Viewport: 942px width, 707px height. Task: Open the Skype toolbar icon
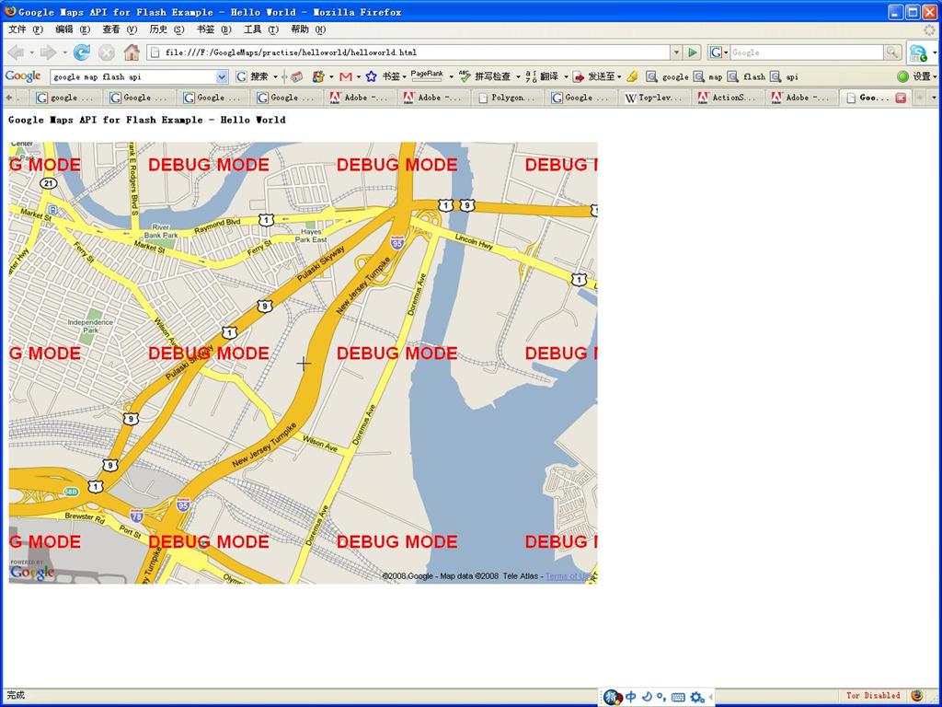point(918,52)
